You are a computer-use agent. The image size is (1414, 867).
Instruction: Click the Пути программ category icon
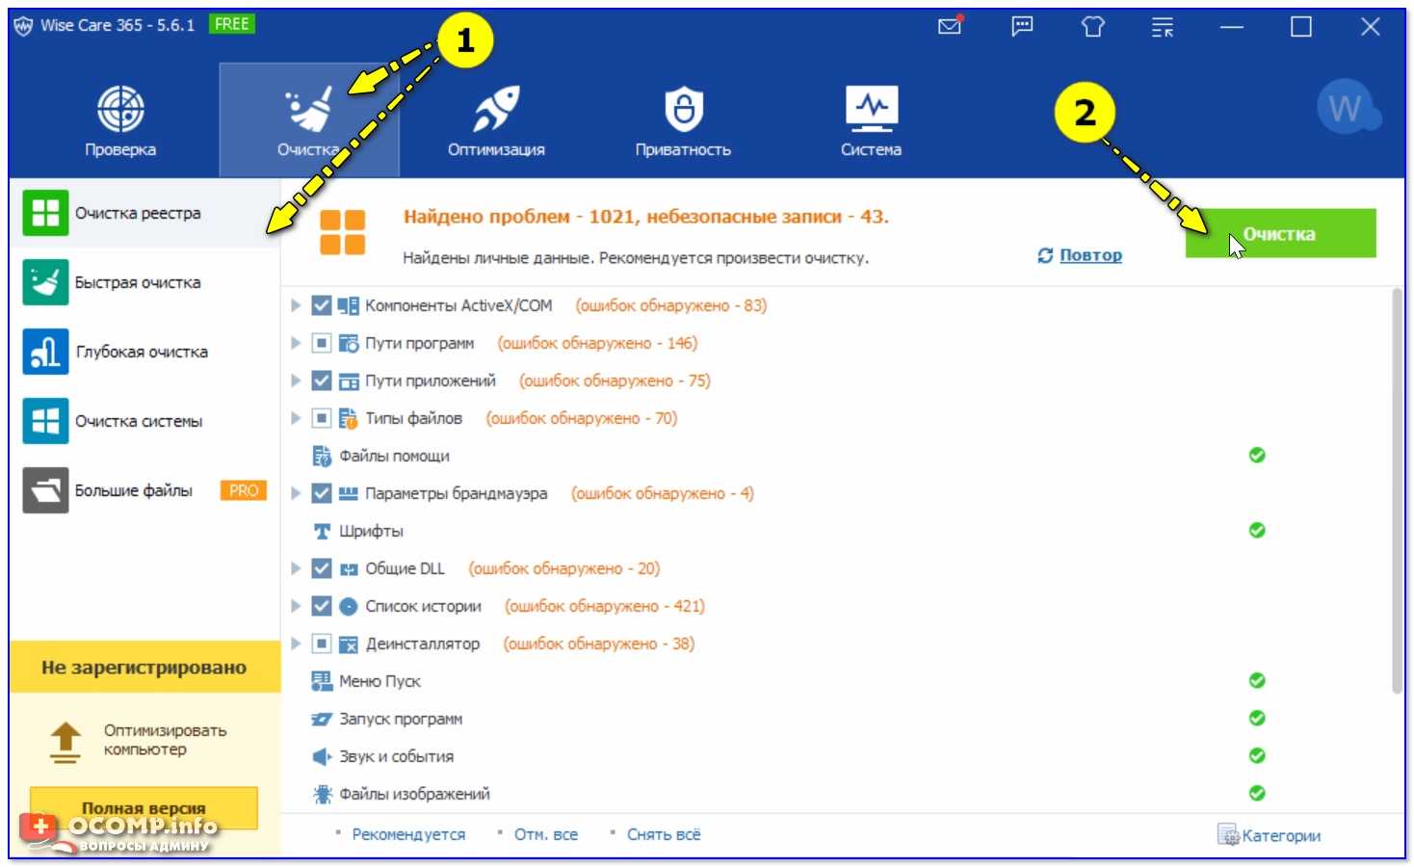[348, 344]
